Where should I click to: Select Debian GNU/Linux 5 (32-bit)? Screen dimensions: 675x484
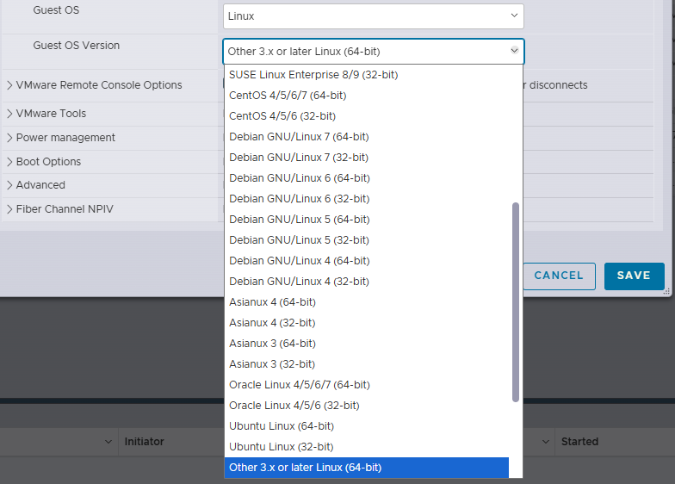pyautogui.click(x=367, y=239)
